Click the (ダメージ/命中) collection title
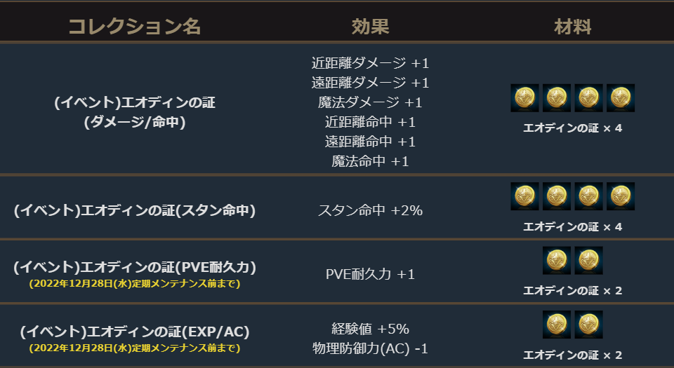Viewport: 674px width, 368px height. click(134, 121)
